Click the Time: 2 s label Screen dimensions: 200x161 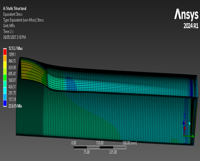point(8,31)
